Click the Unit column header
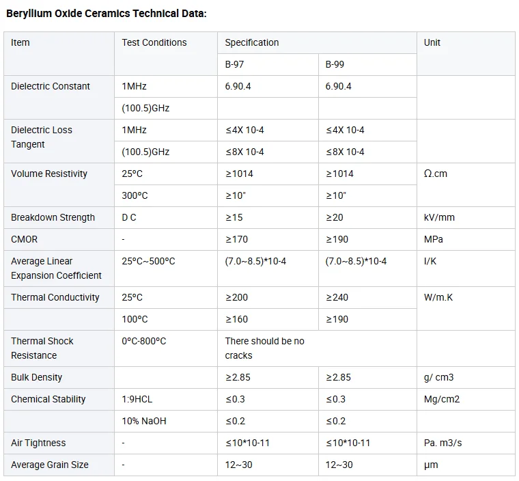519x481 pixels. [x=432, y=42]
